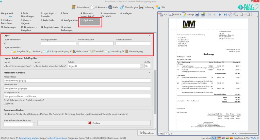The width and height of the screenshot is (260, 140).
Task: Open Stammdaten from the top toolbar
Action: pos(80,7)
